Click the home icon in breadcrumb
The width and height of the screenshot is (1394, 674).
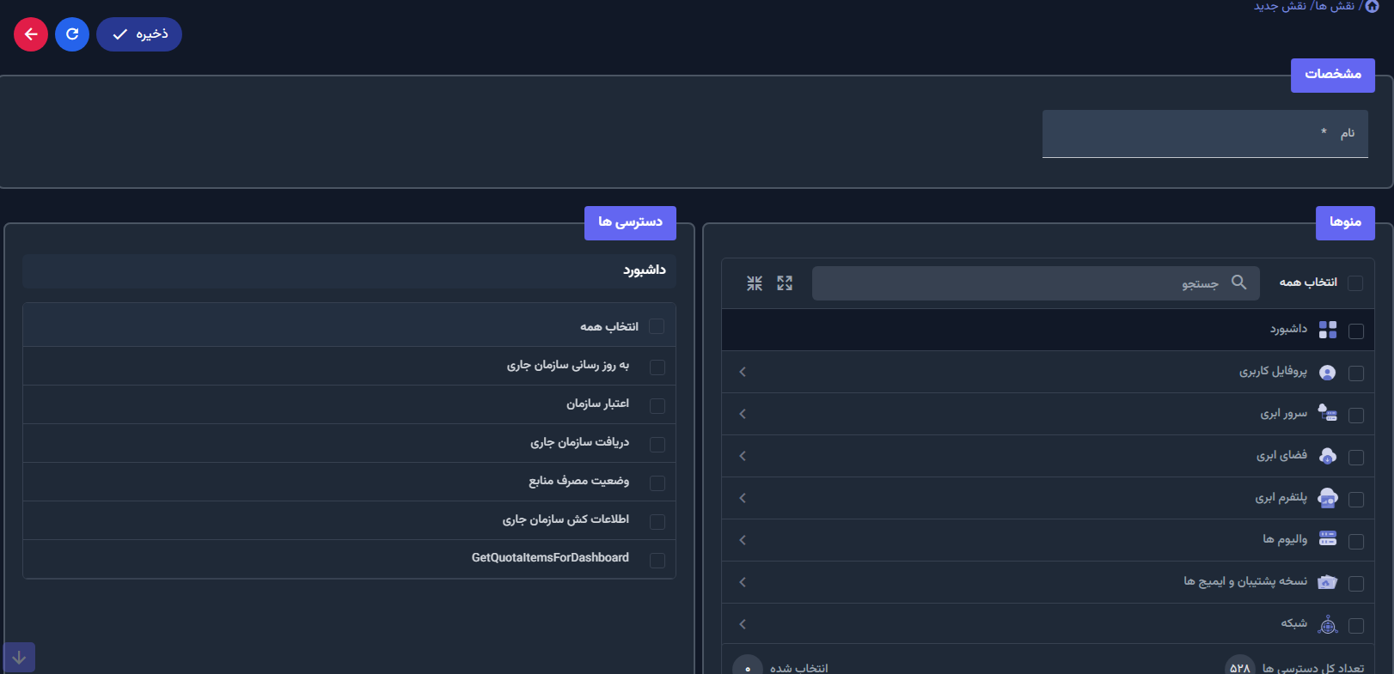[1372, 6]
